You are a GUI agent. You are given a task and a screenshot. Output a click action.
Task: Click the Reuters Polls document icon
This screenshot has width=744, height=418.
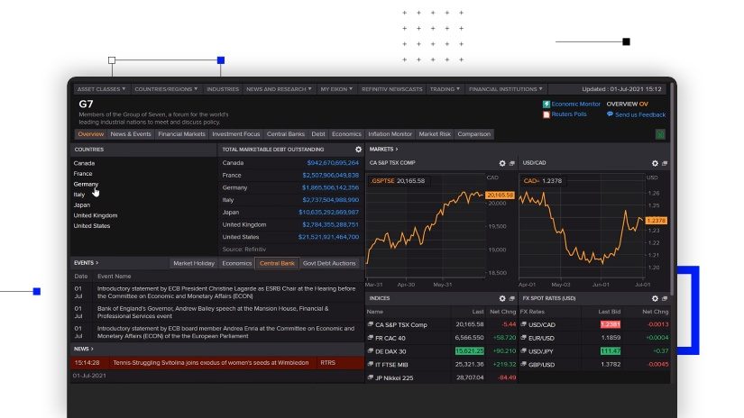coord(547,114)
